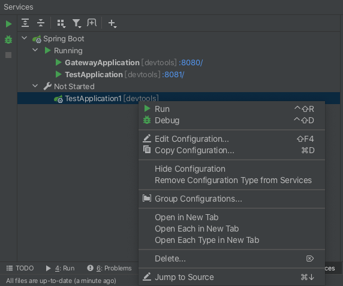The height and width of the screenshot is (286, 343).
Task: Open the :8081/ link of TestApplication
Action: coord(173,75)
